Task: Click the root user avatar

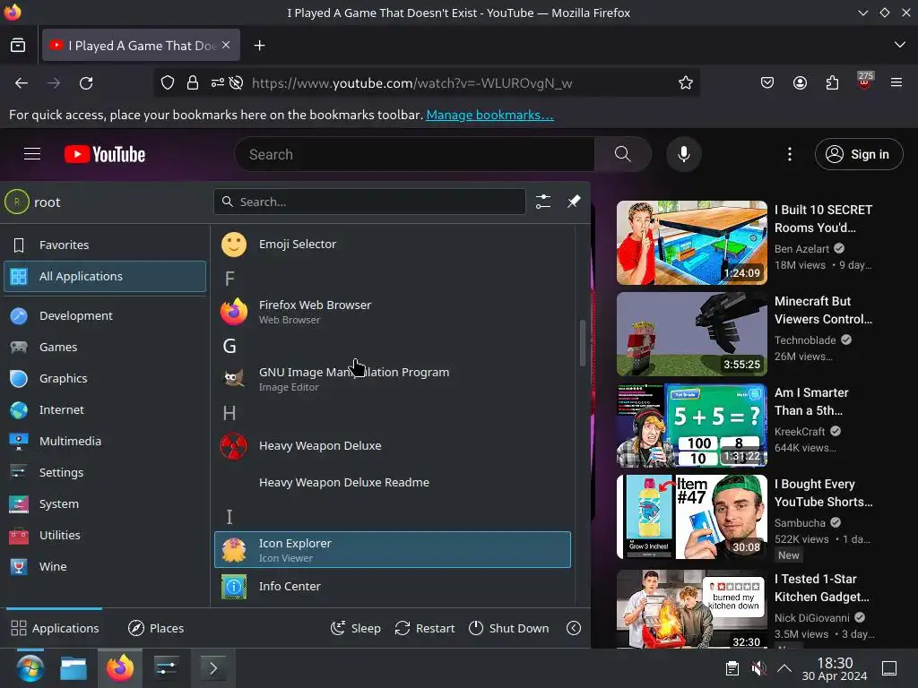Action: coord(17,202)
